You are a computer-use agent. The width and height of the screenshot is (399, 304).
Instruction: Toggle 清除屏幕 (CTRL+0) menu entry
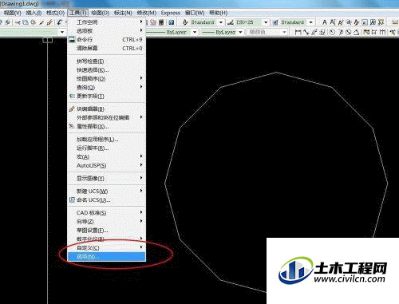tap(106, 49)
